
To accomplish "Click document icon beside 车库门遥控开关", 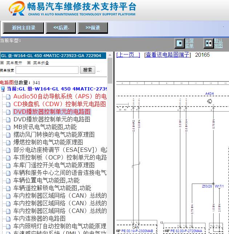I will (8, 165).
